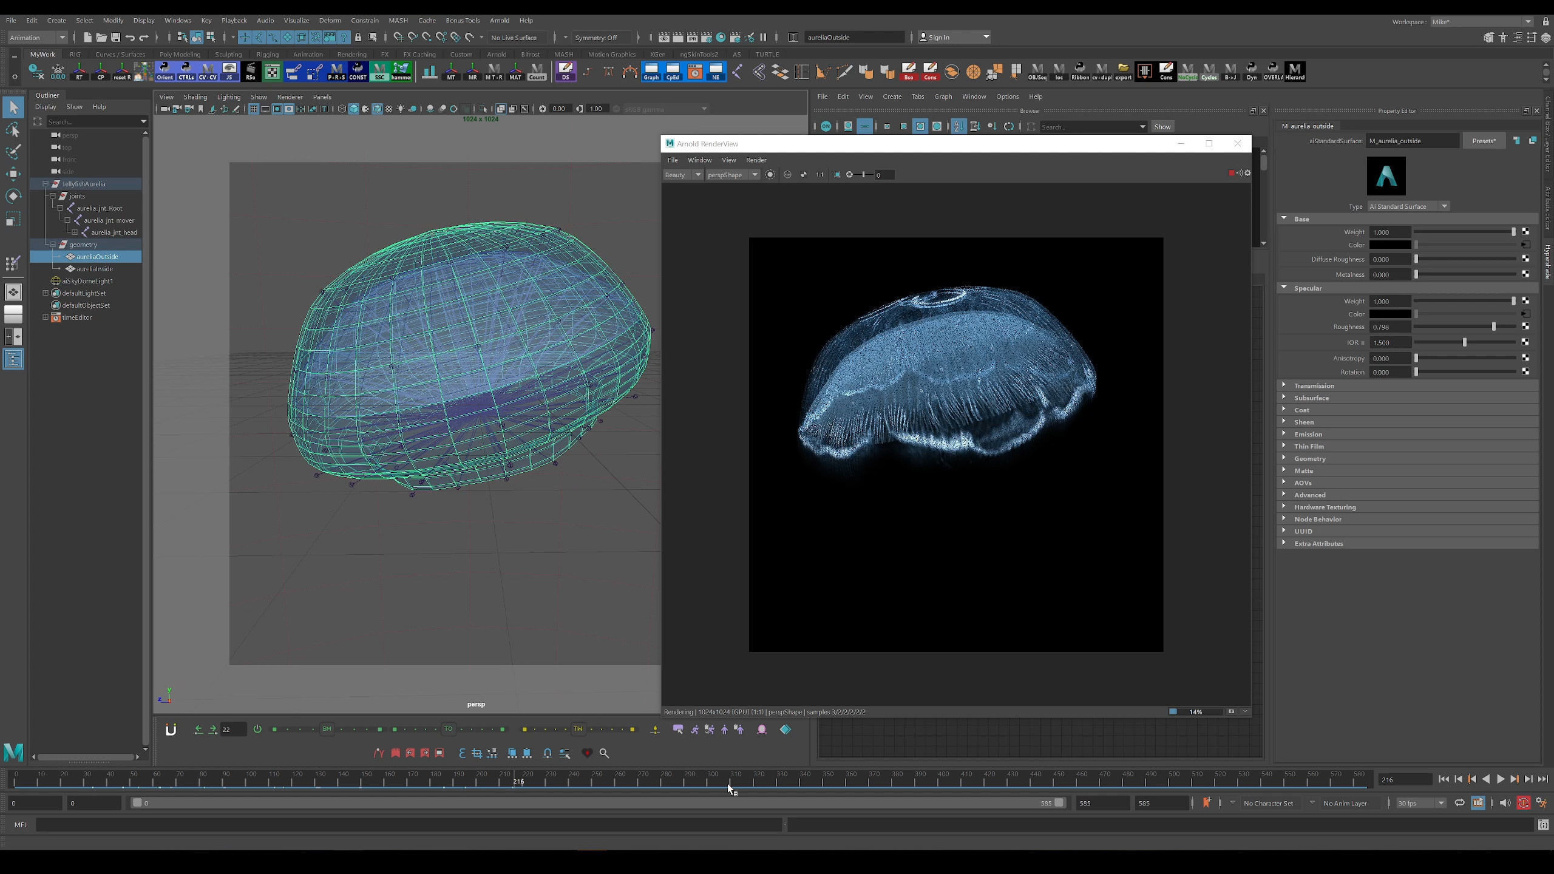
Task: Open the Lighting menu in viewport panel
Action: (x=229, y=97)
